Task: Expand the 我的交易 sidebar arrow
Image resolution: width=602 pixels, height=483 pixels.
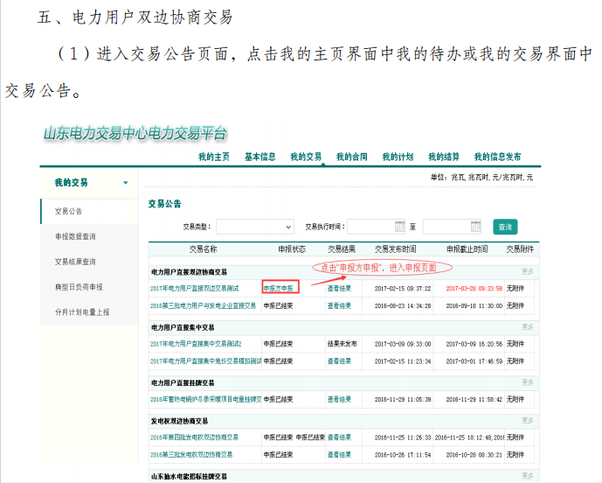Action: 126,183
